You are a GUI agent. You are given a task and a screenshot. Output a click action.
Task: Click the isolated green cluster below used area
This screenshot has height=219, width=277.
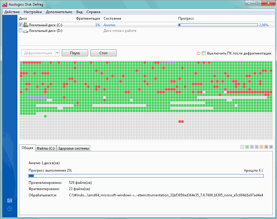tap(45, 116)
